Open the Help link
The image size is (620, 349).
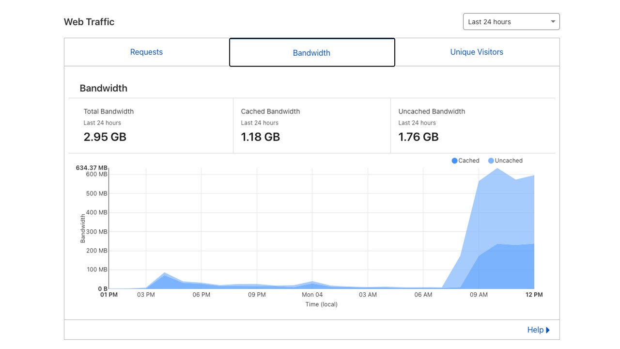tap(538, 330)
